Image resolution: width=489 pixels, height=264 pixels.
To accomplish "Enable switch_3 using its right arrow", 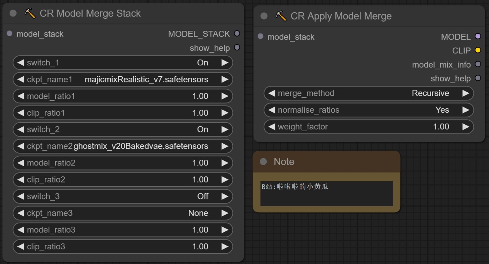I will [225, 196].
